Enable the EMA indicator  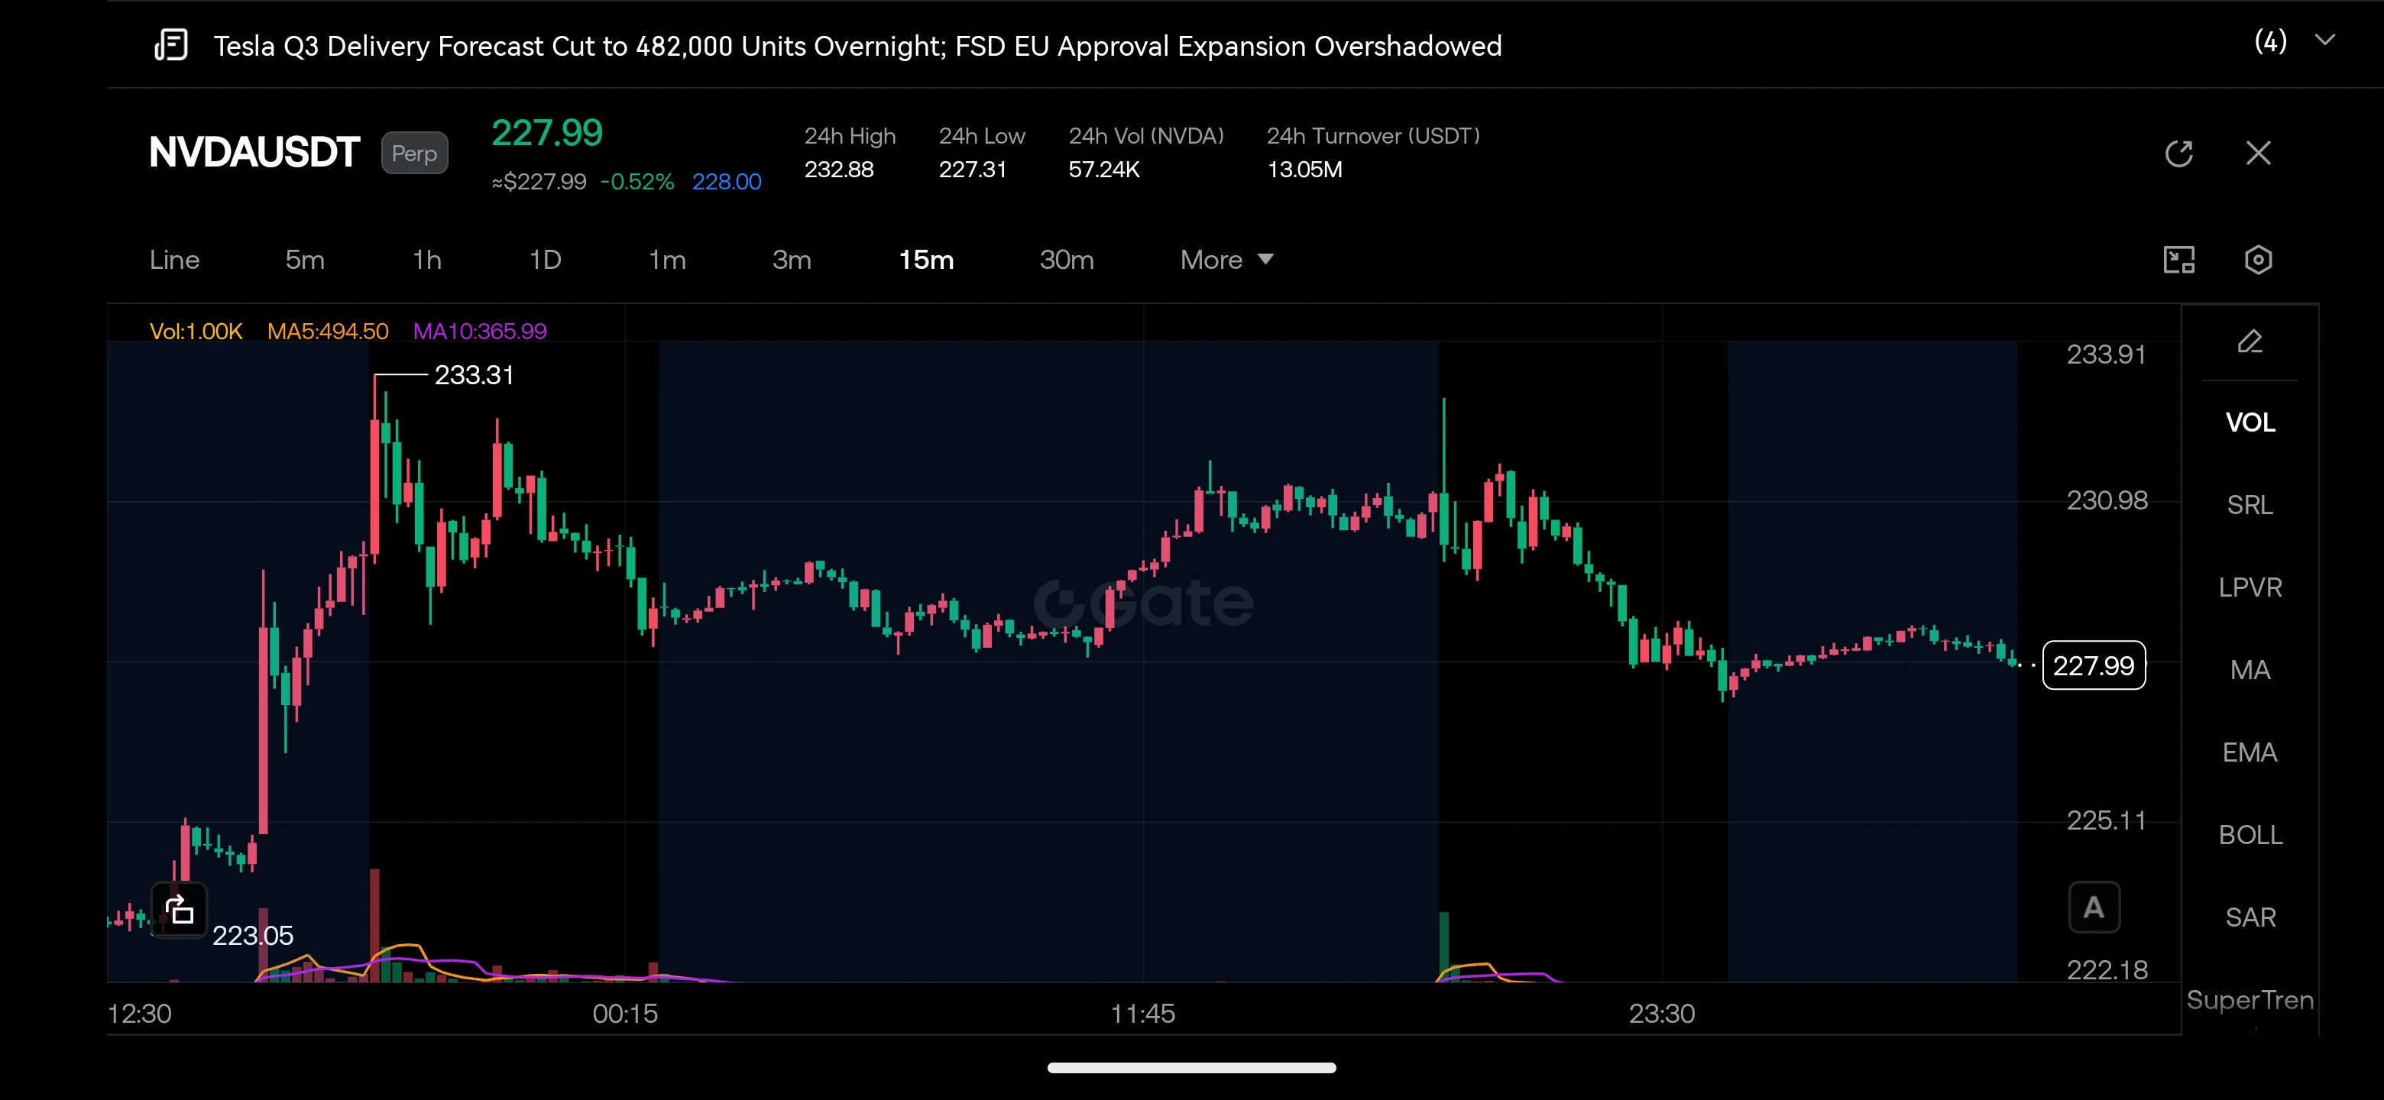[2250, 752]
